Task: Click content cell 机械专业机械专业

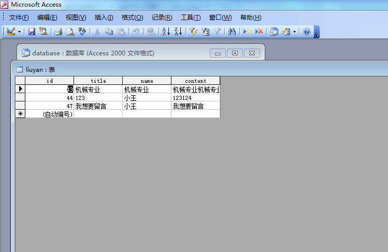Action: click(x=195, y=89)
